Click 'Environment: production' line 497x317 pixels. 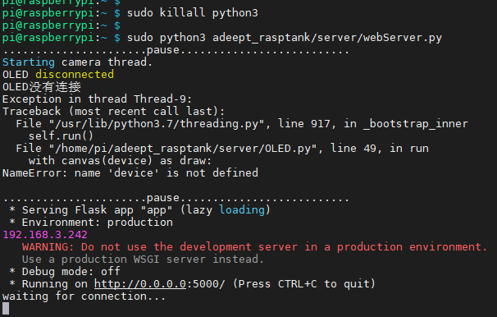click(x=91, y=222)
